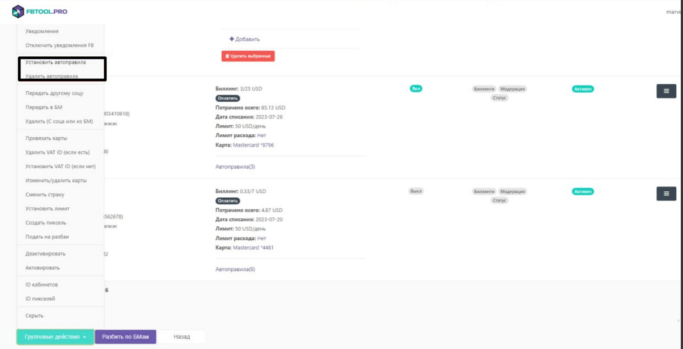Click 'Статус' tag in the 0.33/7 USD row
Image resolution: width=683 pixels, height=349 pixels.
[499, 201]
